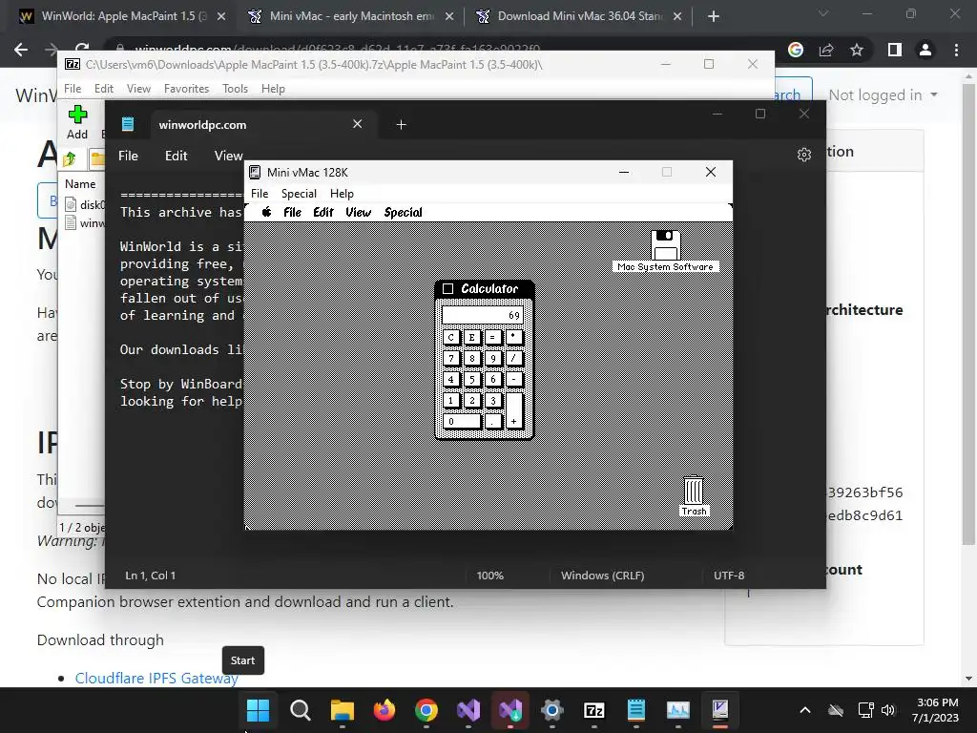Expand the Not logged in dropdown
Screen dimensions: 977x733
tap(883, 94)
